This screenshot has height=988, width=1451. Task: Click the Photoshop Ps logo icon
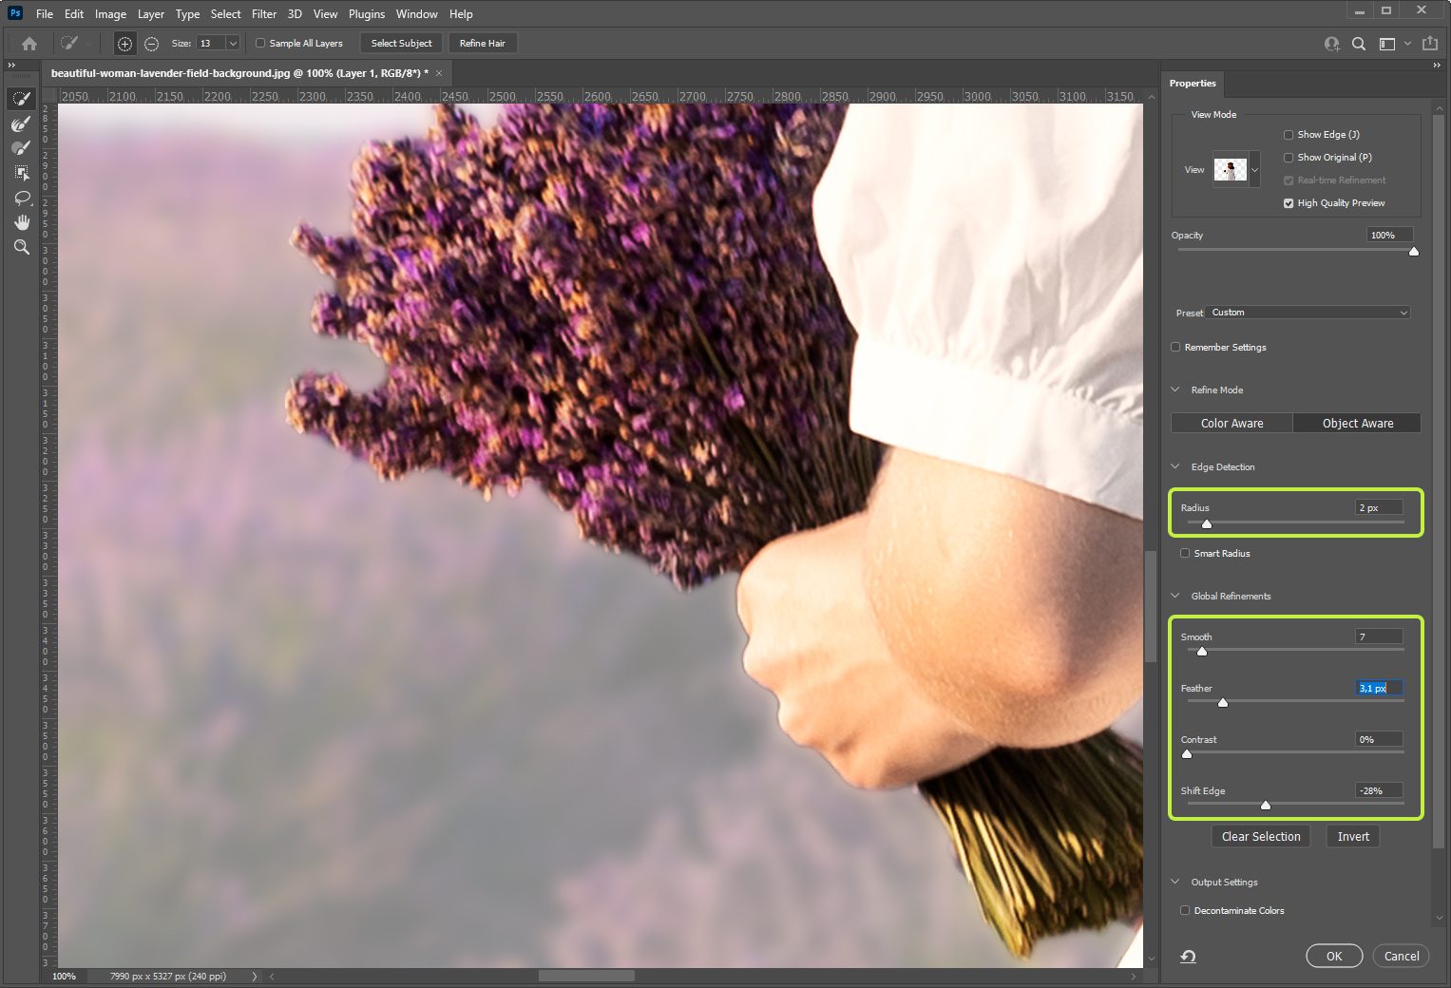point(15,13)
